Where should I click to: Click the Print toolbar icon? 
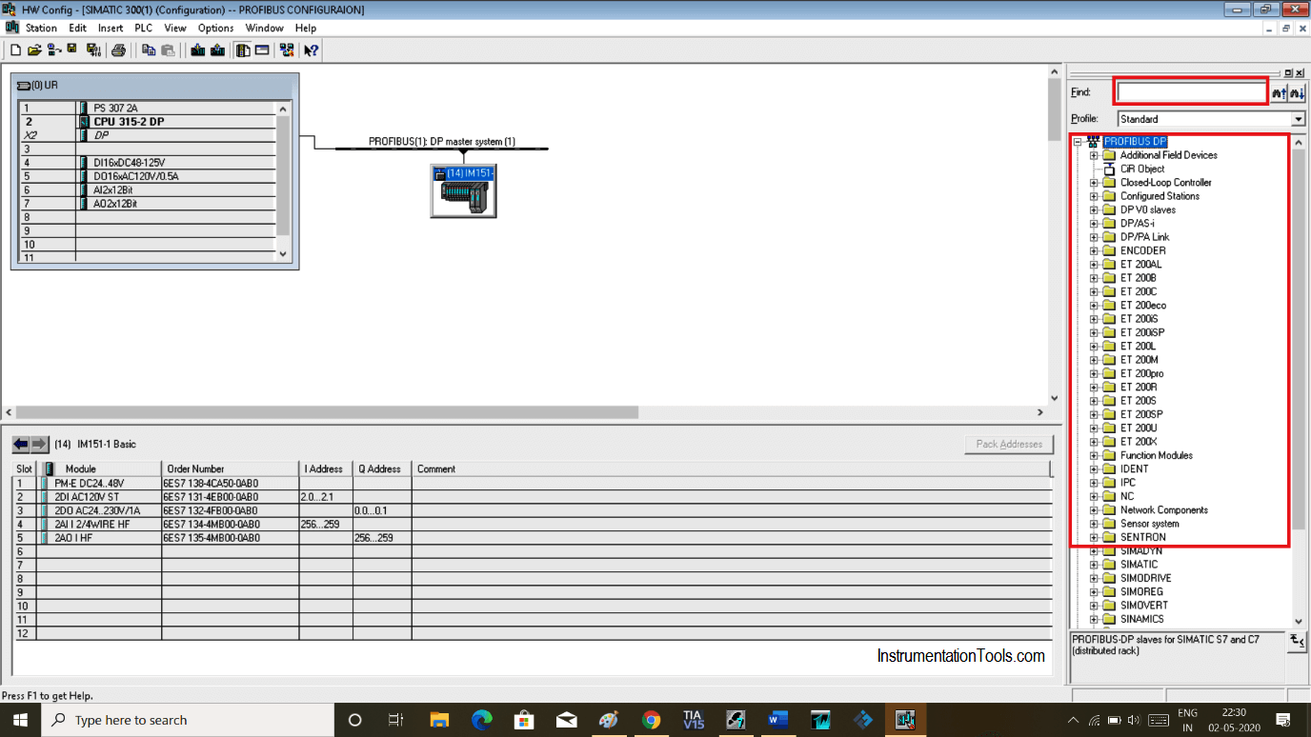(118, 50)
